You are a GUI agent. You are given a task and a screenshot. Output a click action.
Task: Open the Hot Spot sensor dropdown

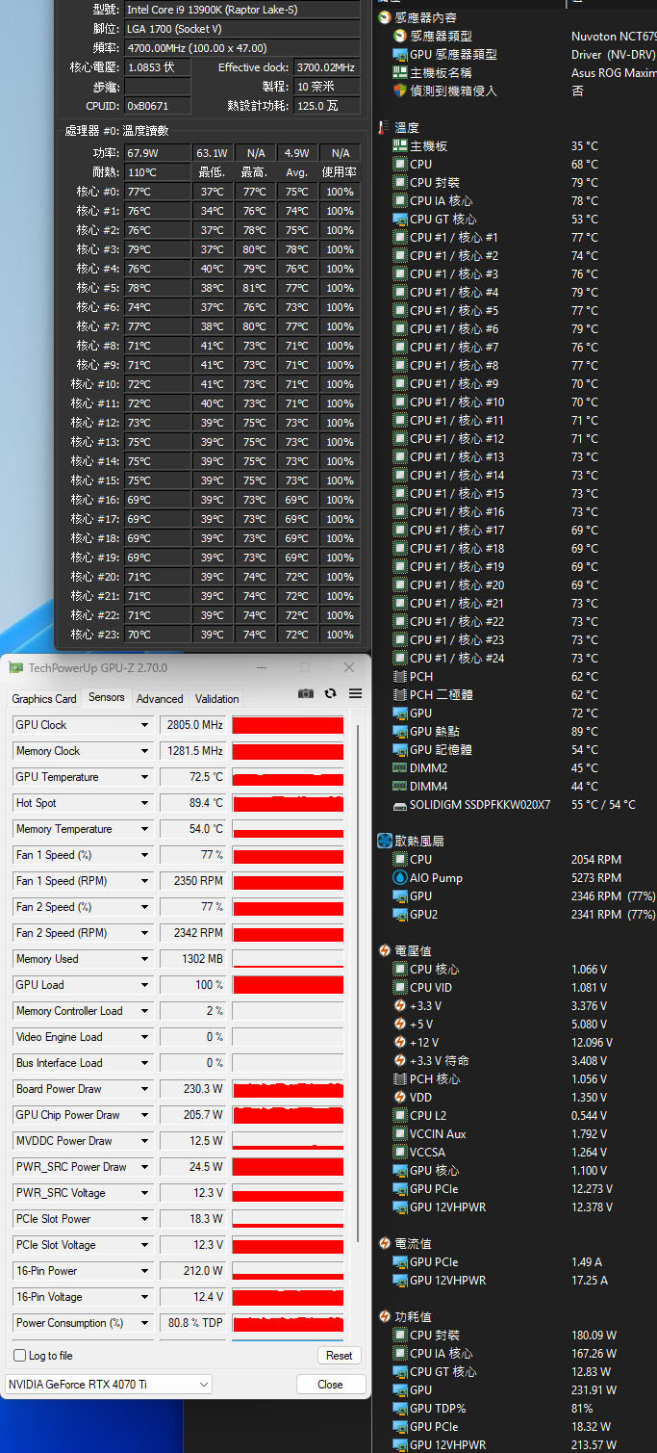click(145, 803)
